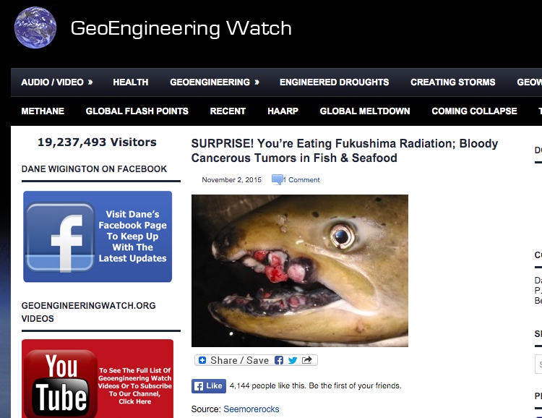Screen dimensions: 542x418
Task: Go to the HAARP section
Action: (283, 111)
